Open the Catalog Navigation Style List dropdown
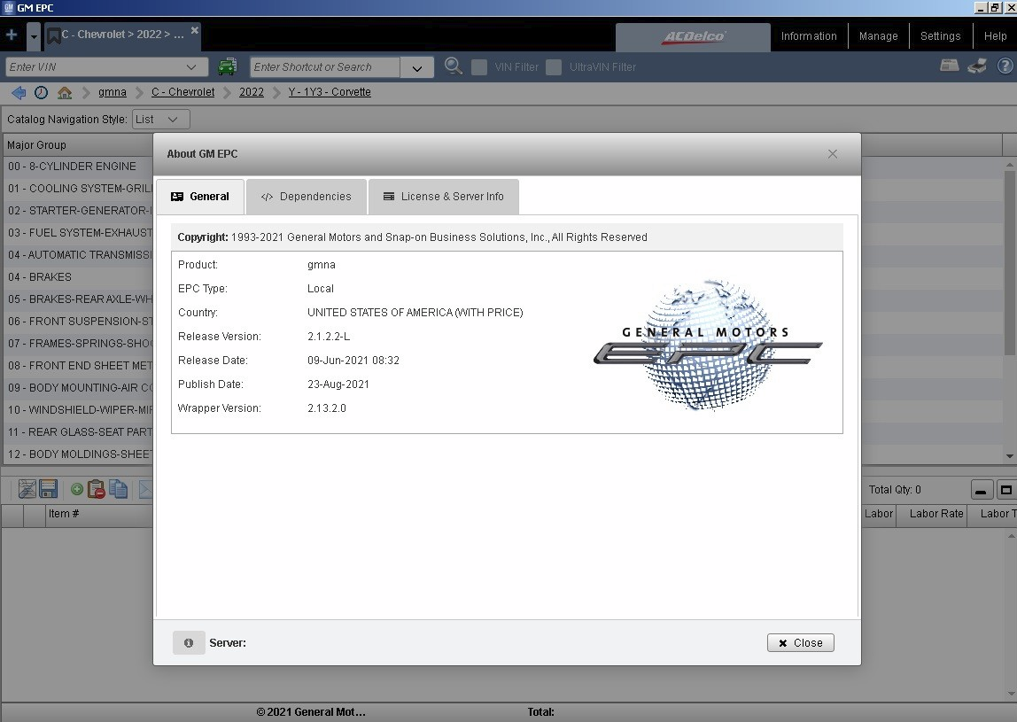 click(160, 119)
